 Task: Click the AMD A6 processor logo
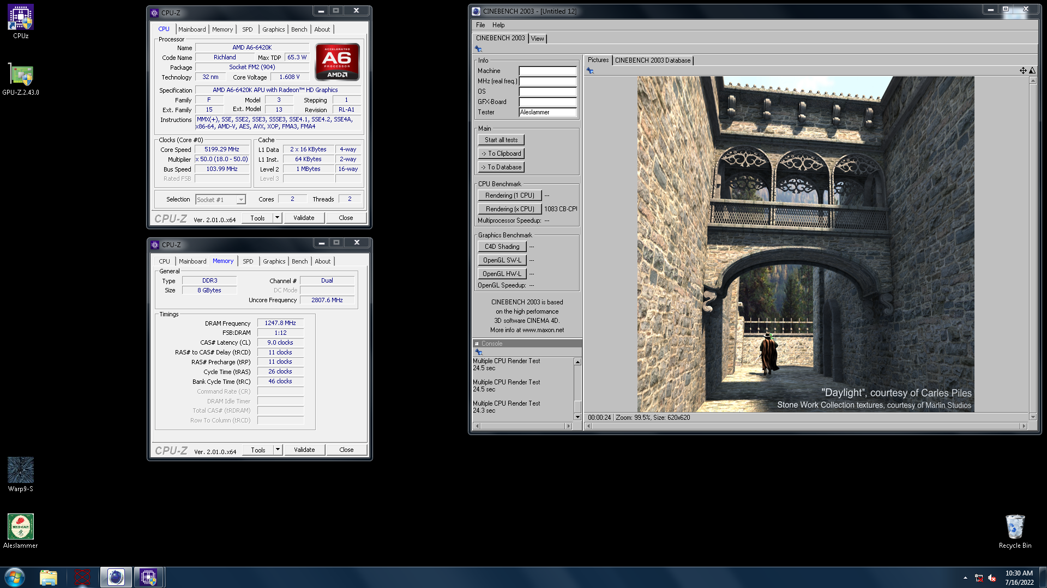coord(338,62)
